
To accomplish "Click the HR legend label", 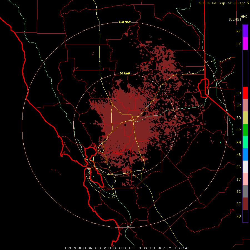I will 238,130.
